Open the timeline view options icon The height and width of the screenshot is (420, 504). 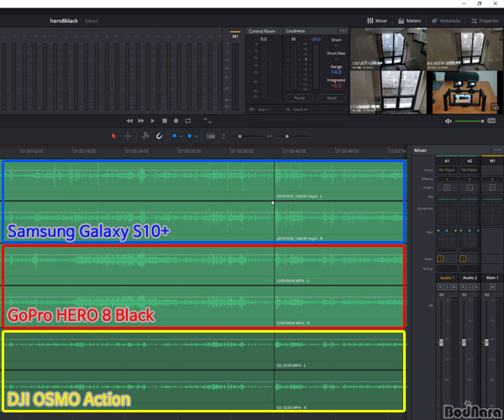pyautogui.click(x=211, y=136)
